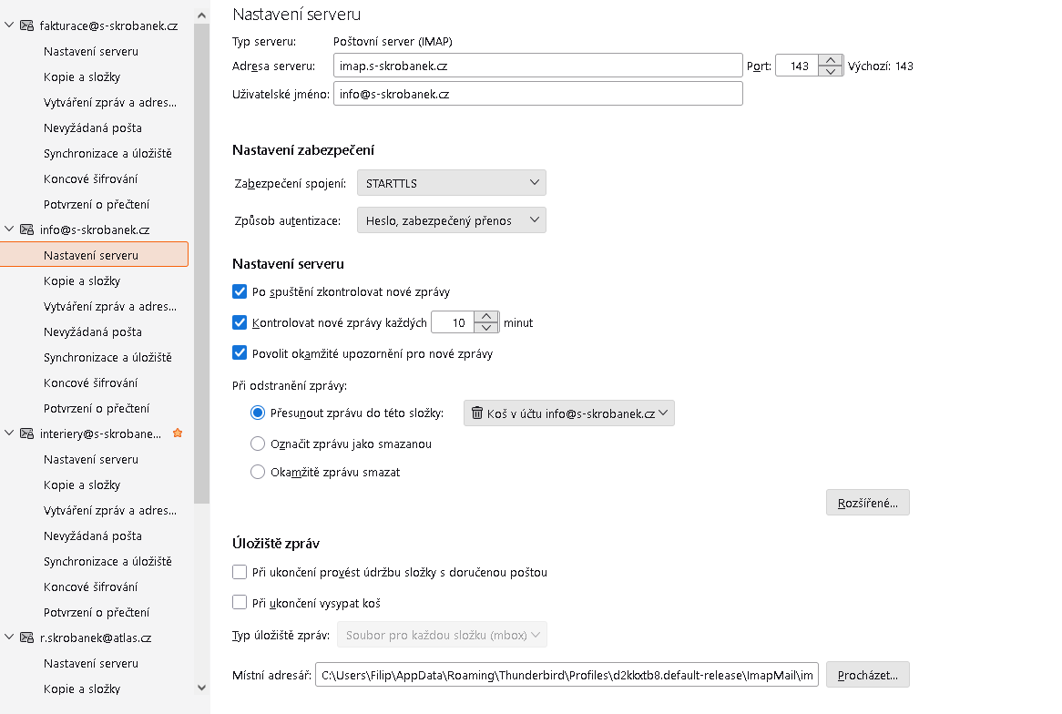Click the Procházet... button
The image size is (1062, 714).
point(867,675)
